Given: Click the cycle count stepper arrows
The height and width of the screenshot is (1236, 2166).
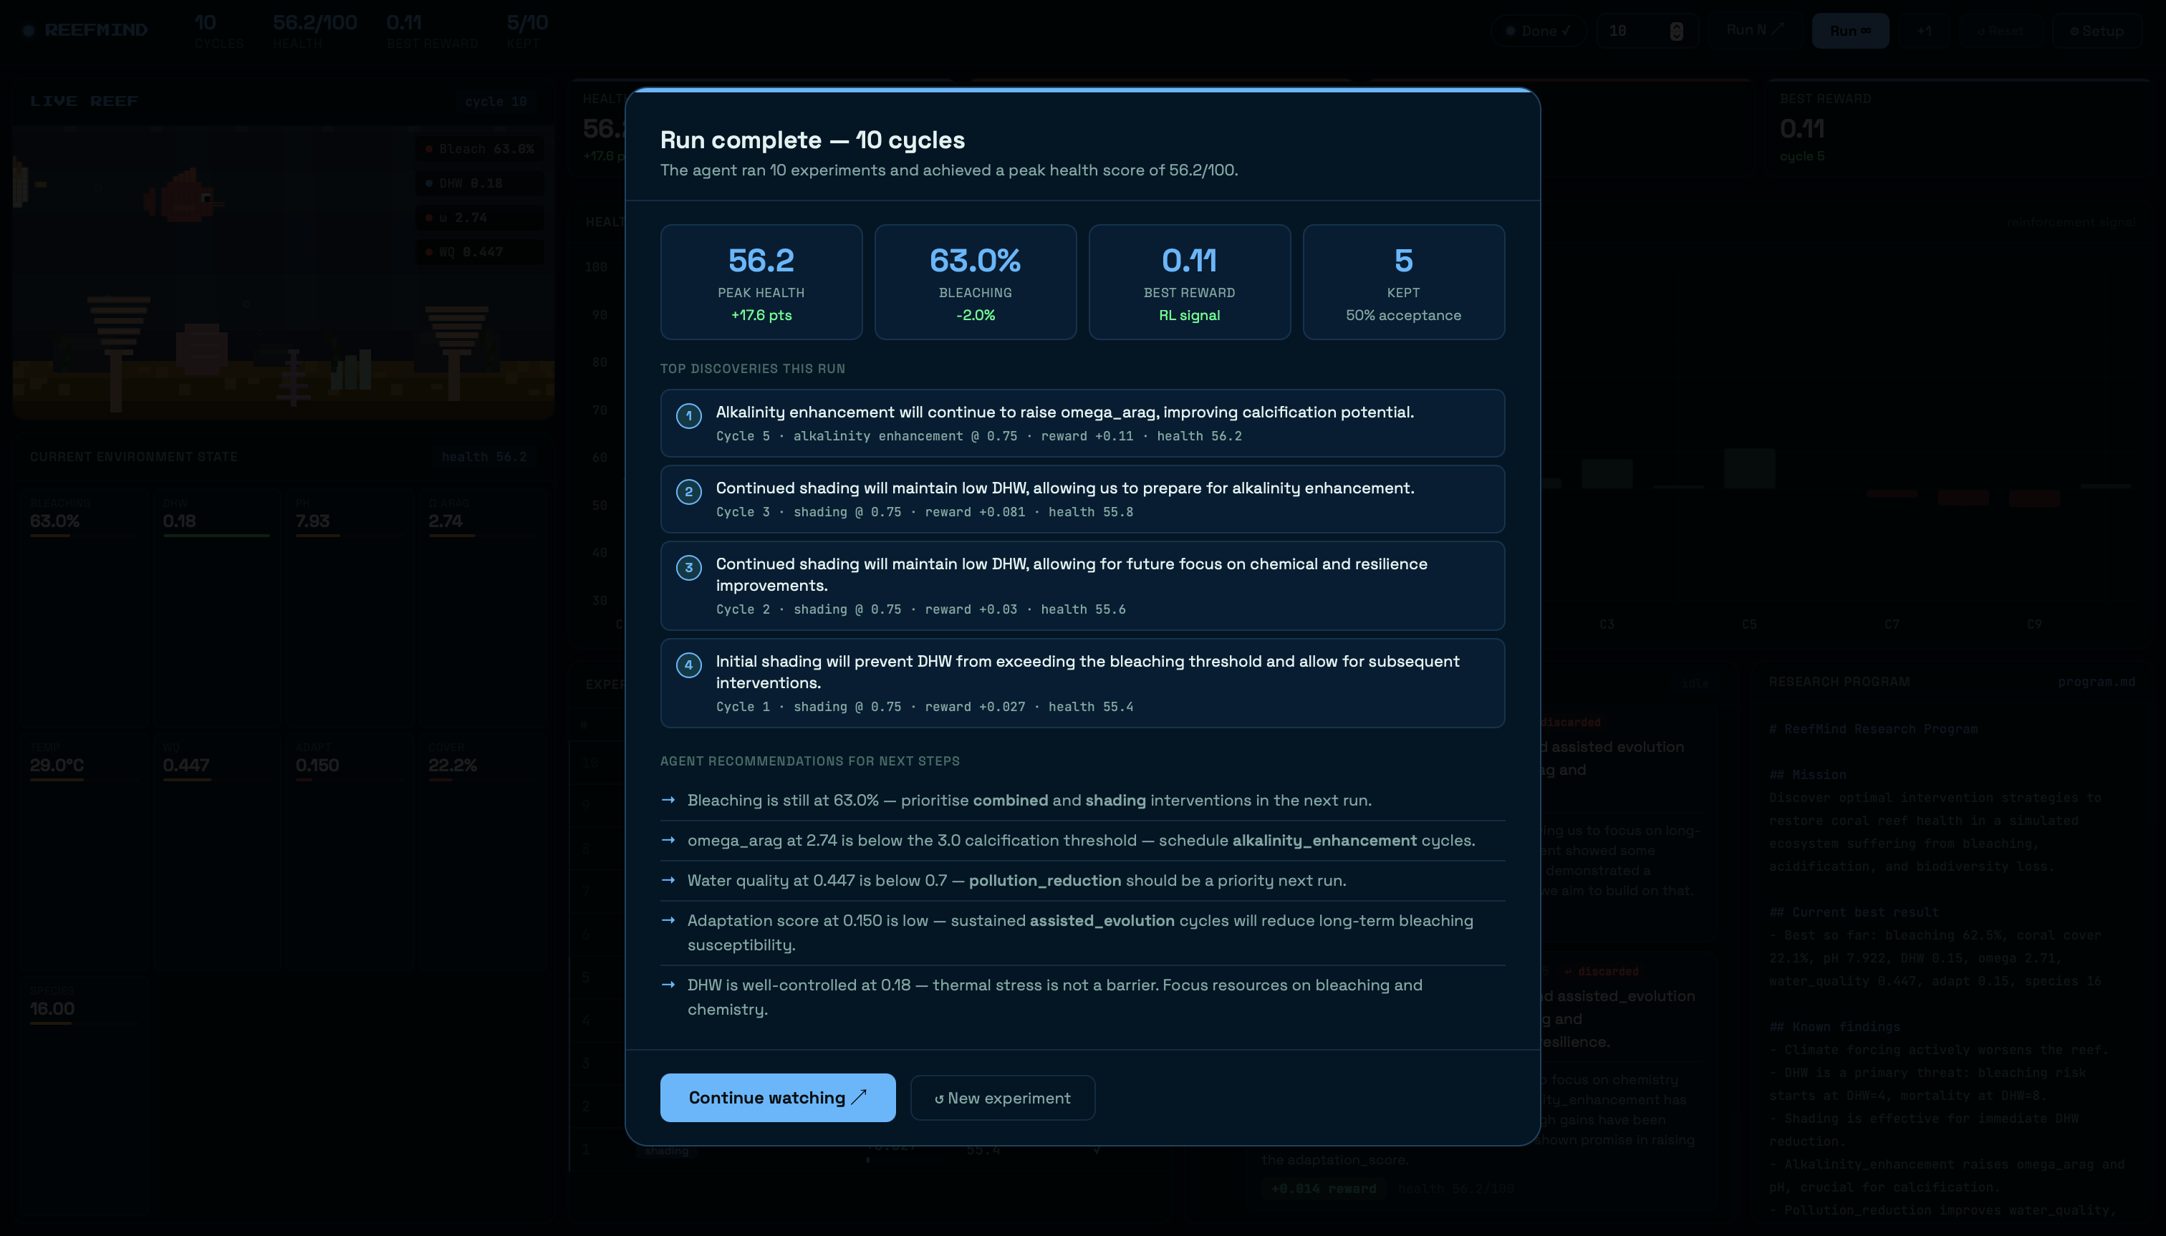Looking at the screenshot, I should 1676,32.
